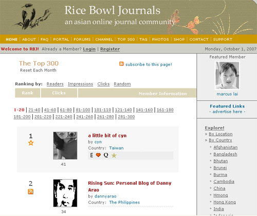Go to page range 101-110

point(103,110)
